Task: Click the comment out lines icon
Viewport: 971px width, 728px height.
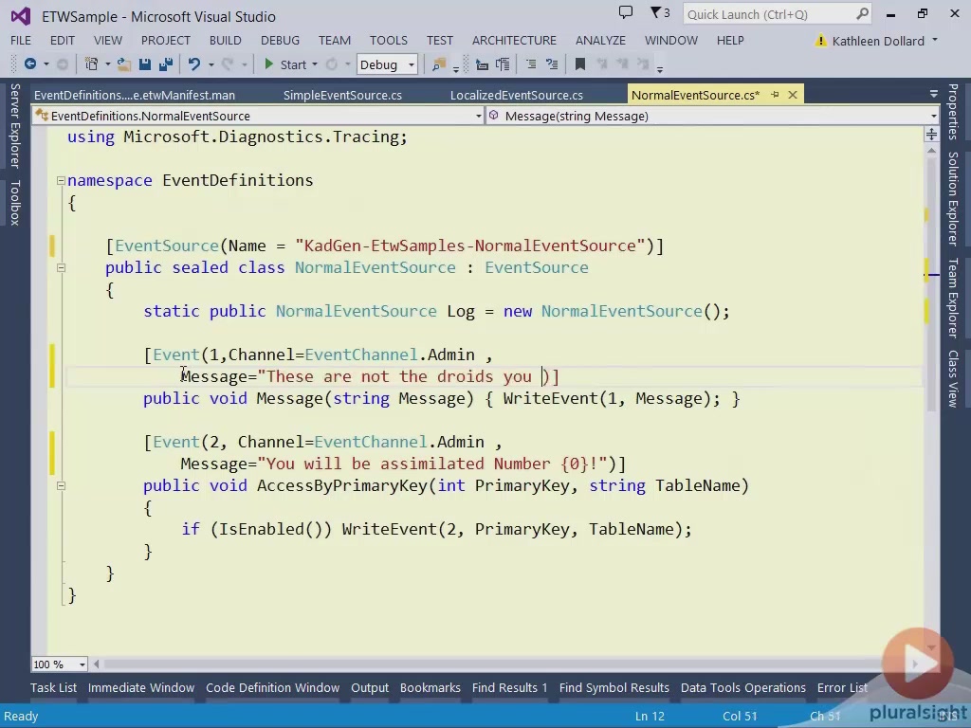Action: coord(530,64)
